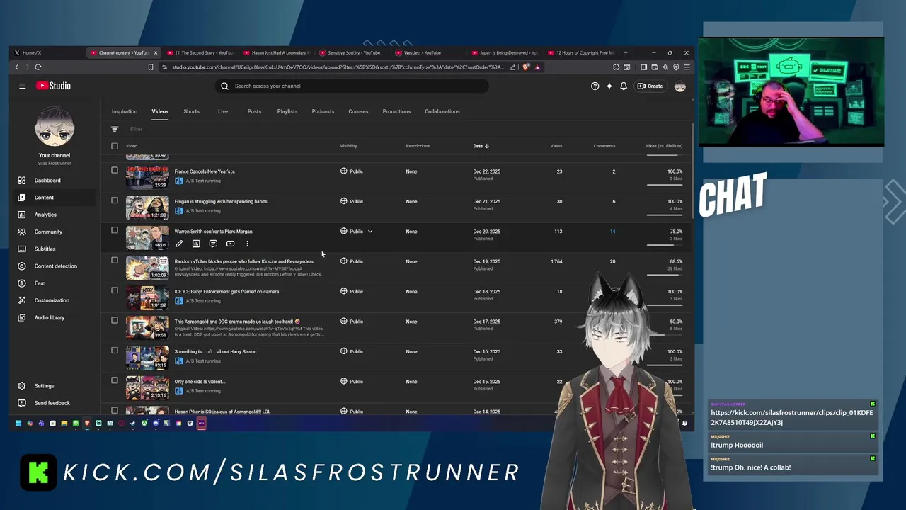Switch to the Posts tab
Viewport: 906px width, 510px height.
[254, 111]
